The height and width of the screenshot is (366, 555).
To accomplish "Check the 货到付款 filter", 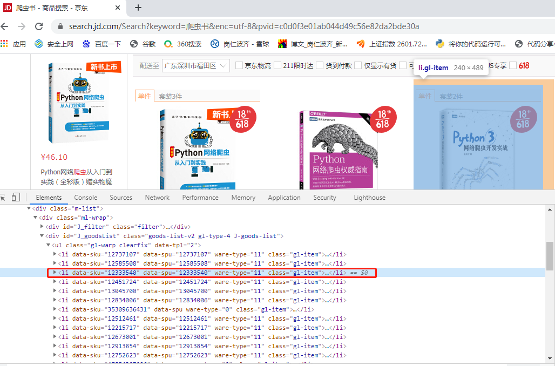I will click(320, 65).
